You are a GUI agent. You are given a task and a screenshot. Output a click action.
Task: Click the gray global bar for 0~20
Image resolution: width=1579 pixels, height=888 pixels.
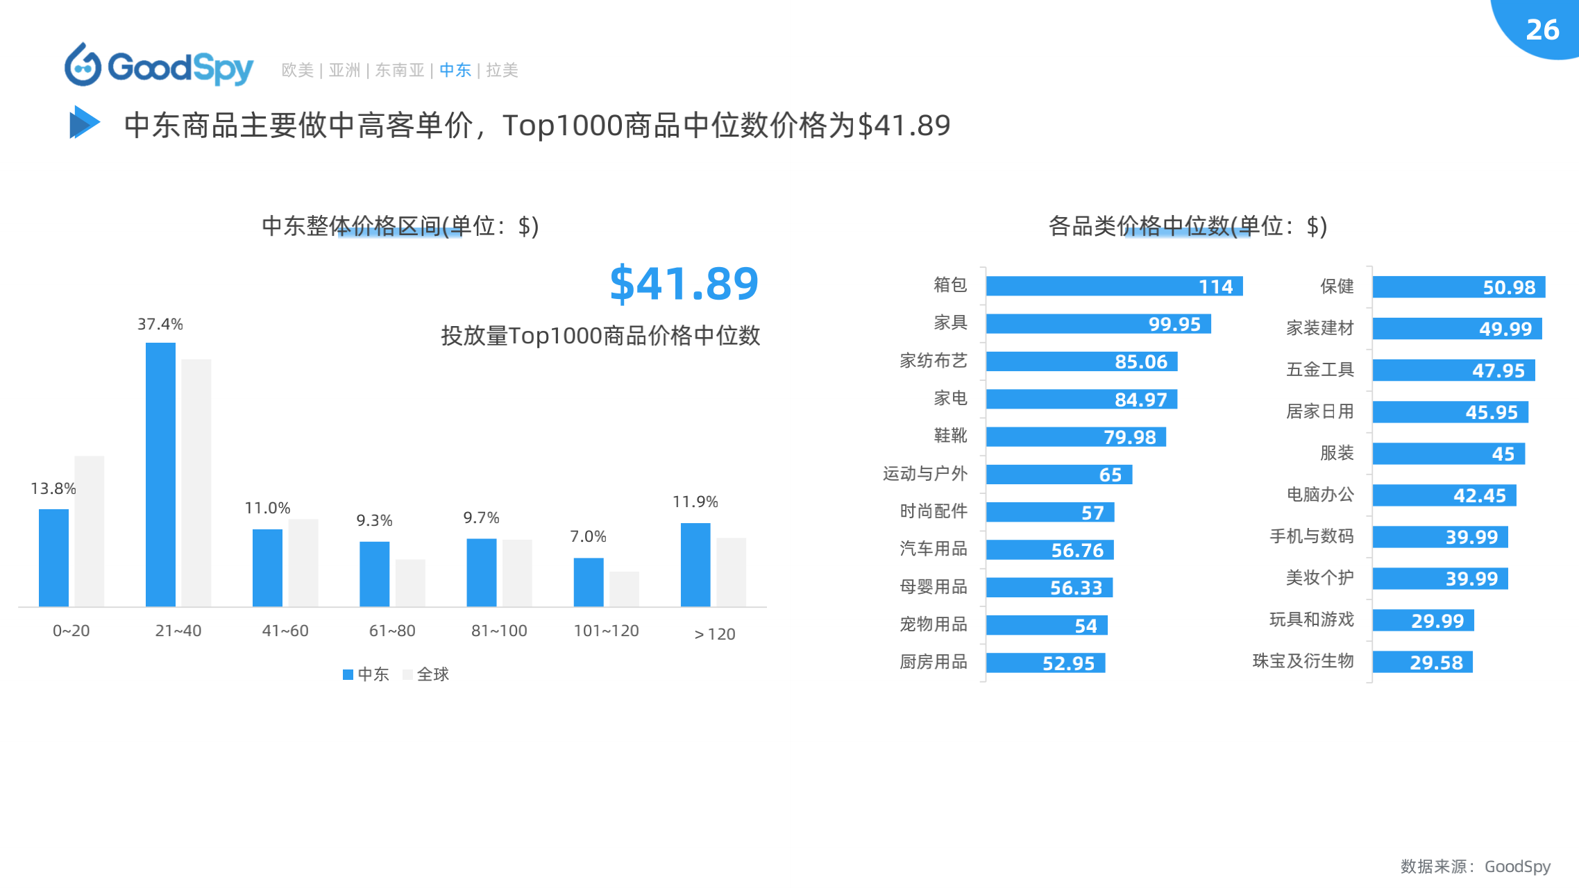tap(90, 531)
